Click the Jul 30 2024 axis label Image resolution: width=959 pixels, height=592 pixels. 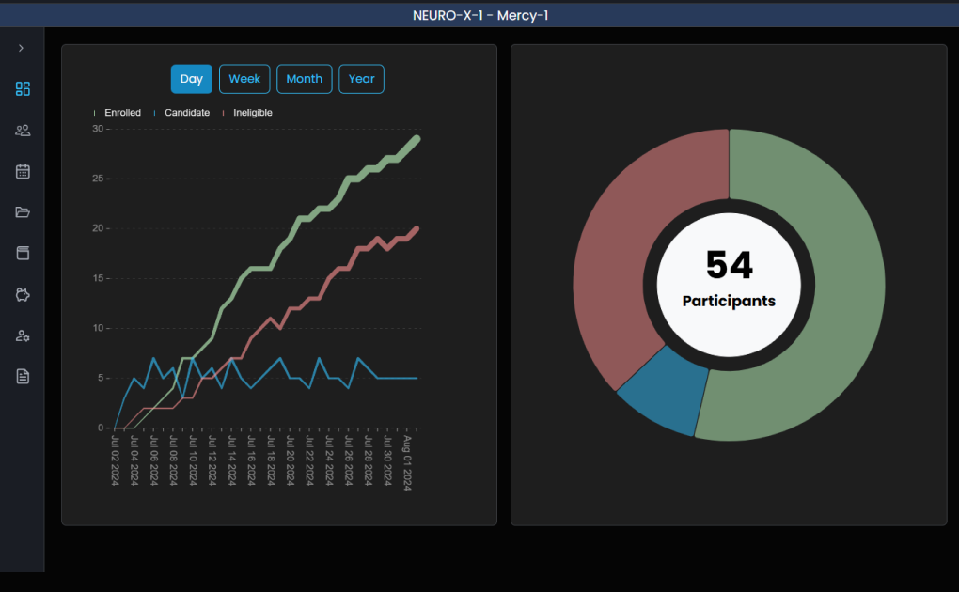pos(387,461)
